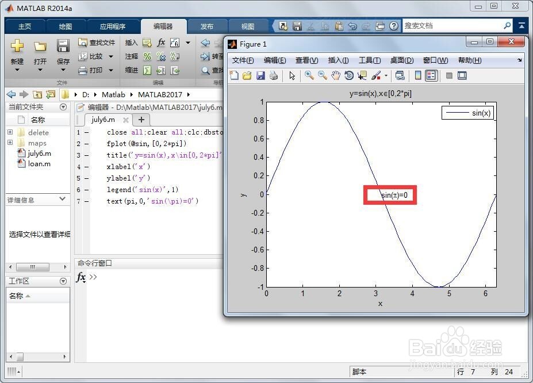The width and height of the screenshot is (533, 383).
Task: Add a new editor tab with plus
Action: 141,120
